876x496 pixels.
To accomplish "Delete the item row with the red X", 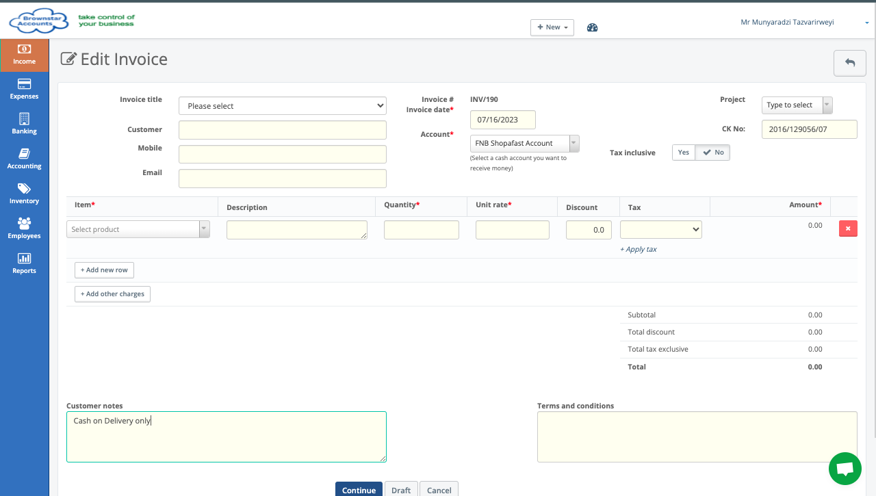I will point(848,228).
